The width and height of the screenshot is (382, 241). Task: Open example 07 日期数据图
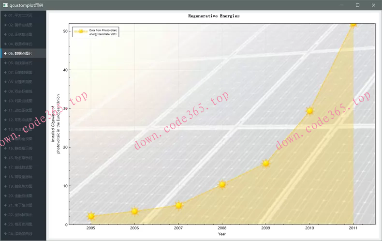(x=23, y=72)
